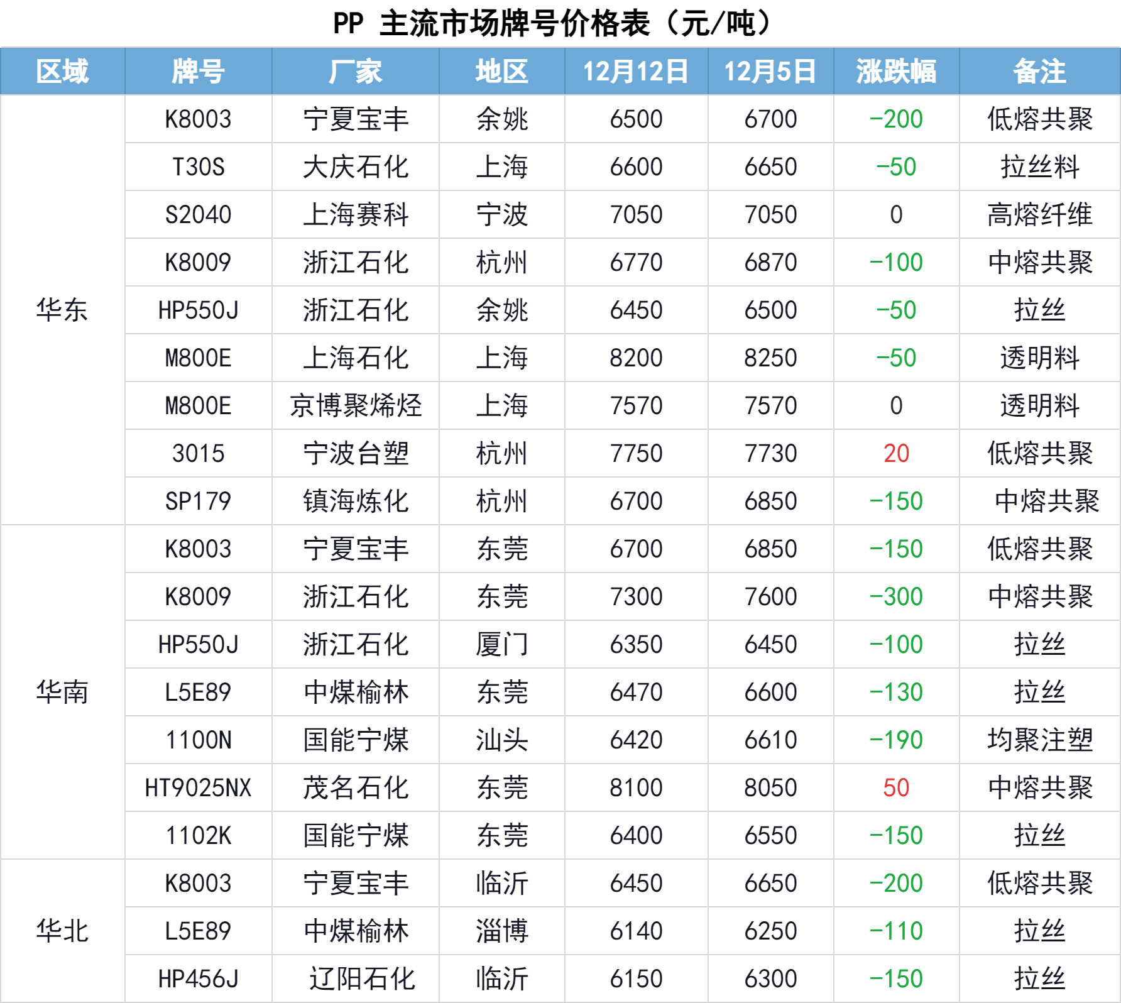Select the 高熔纤维 remark cell
This screenshot has width=1121, height=1003.
click(x=1039, y=214)
